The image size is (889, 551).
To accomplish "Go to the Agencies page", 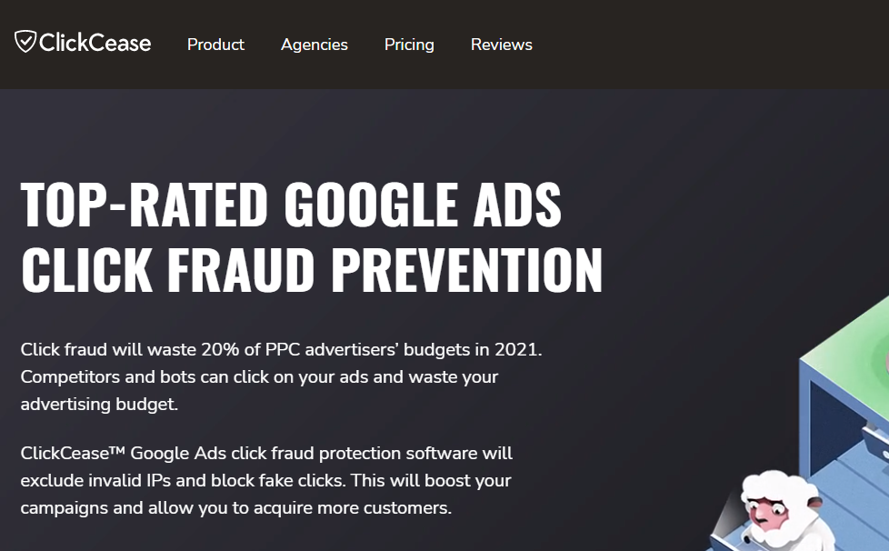I will [315, 45].
